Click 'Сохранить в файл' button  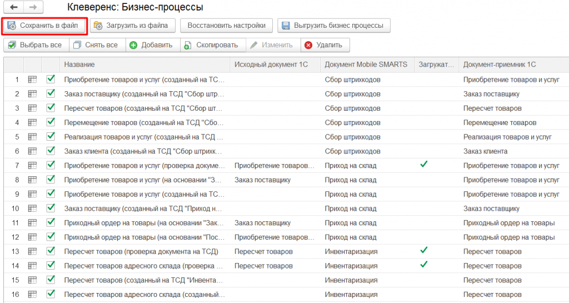(43, 26)
